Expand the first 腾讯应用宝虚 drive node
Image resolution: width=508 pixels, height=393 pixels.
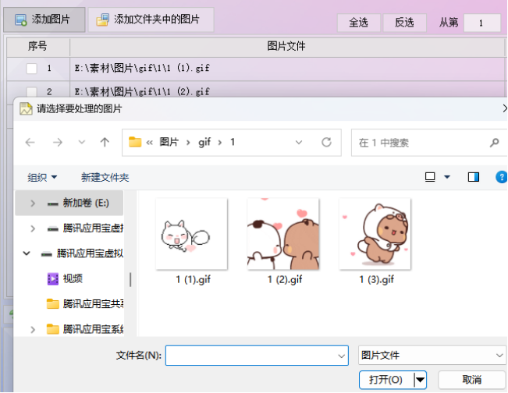coord(33,228)
